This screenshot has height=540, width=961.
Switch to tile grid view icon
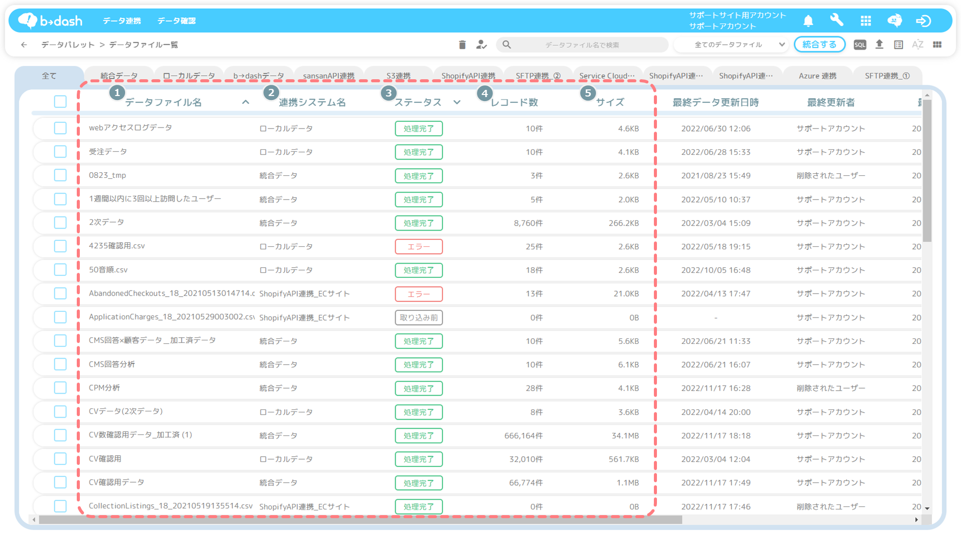tap(937, 45)
